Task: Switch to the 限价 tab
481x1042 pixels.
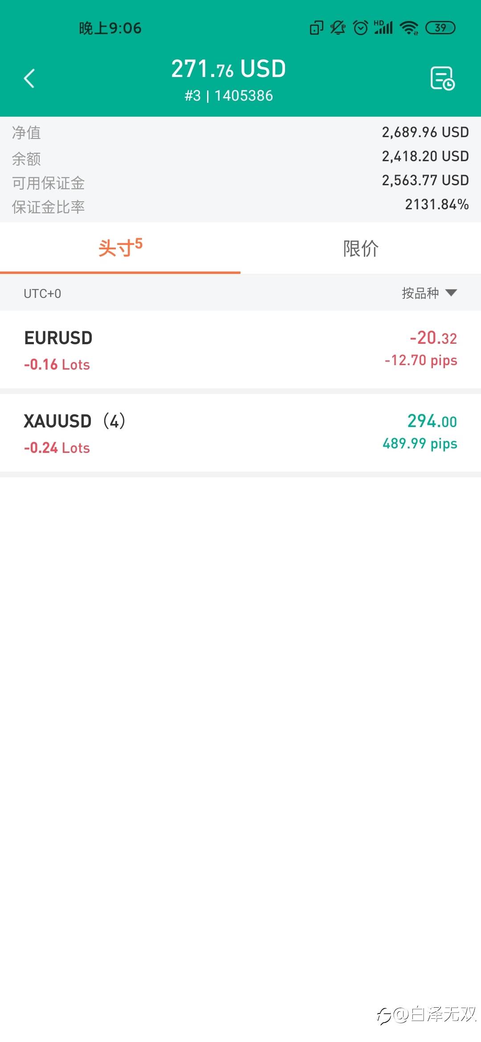Action: pos(361,248)
